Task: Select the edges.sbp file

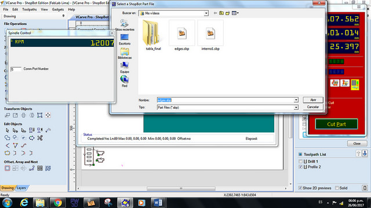Action: click(181, 35)
